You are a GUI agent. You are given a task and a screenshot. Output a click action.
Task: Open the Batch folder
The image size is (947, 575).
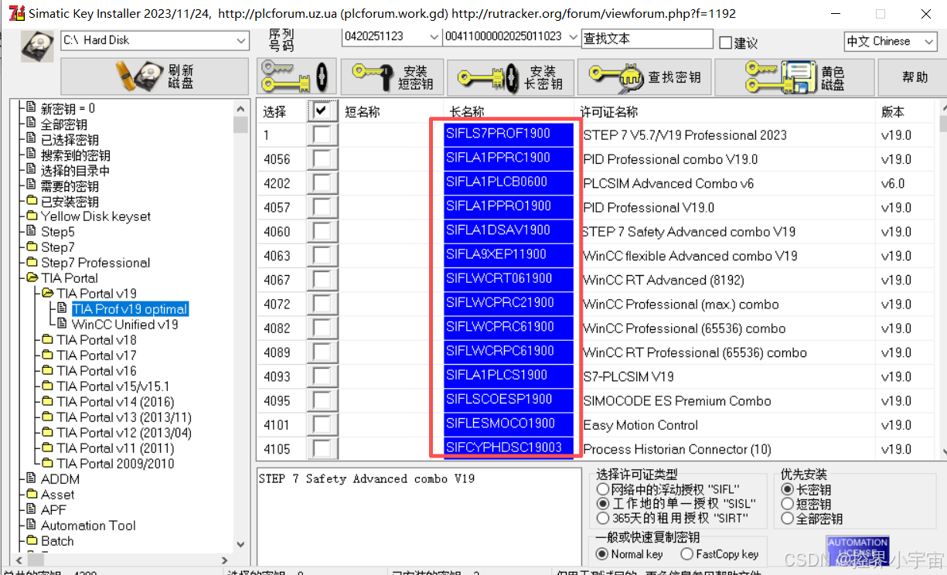click(57, 541)
